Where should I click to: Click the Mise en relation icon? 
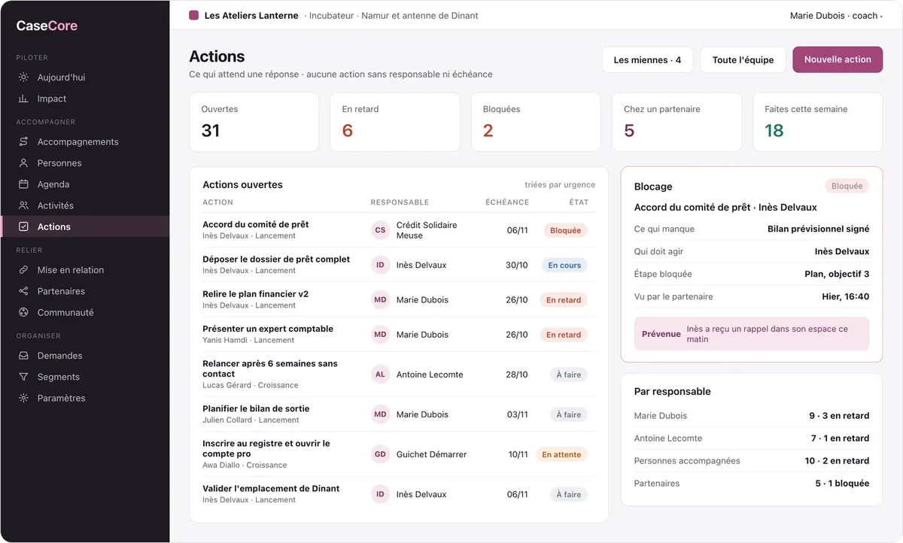pos(23,270)
